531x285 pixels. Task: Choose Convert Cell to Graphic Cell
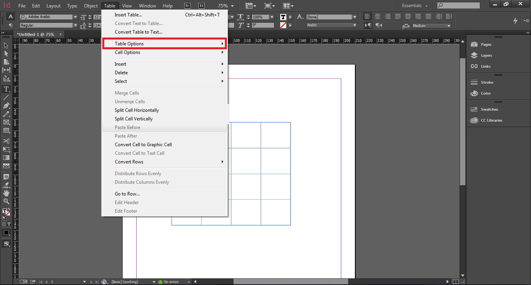click(x=165, y=145)
